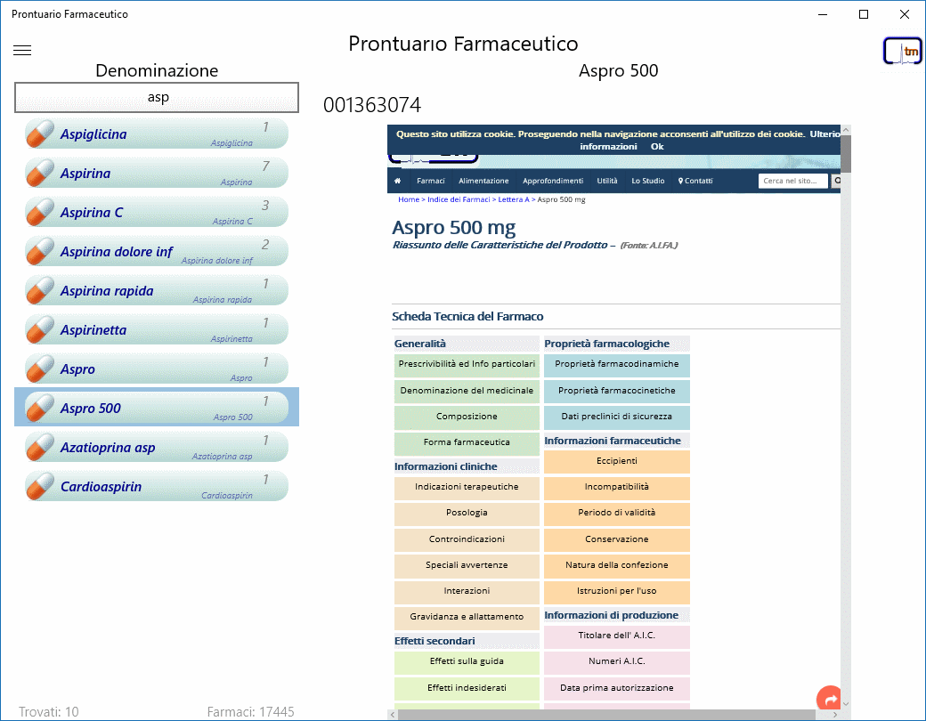Image resolution: width=926 pixels, height=721 pixels.
Task: Open the Alimentazione site menu
Action: coord(483,181)
